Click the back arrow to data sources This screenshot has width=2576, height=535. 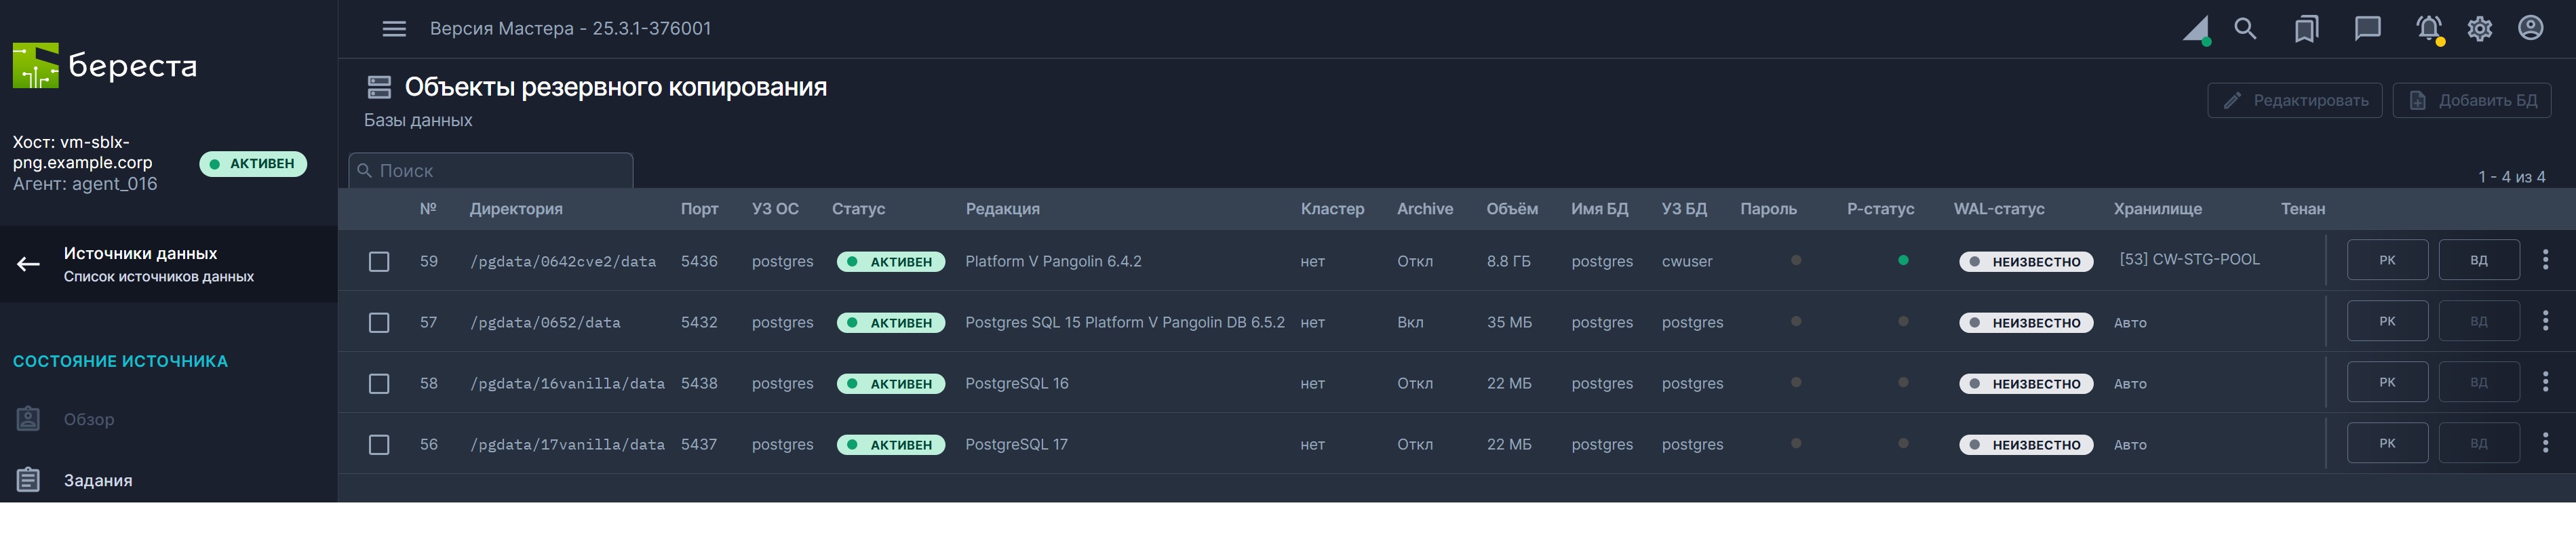[x=28, y=264]
